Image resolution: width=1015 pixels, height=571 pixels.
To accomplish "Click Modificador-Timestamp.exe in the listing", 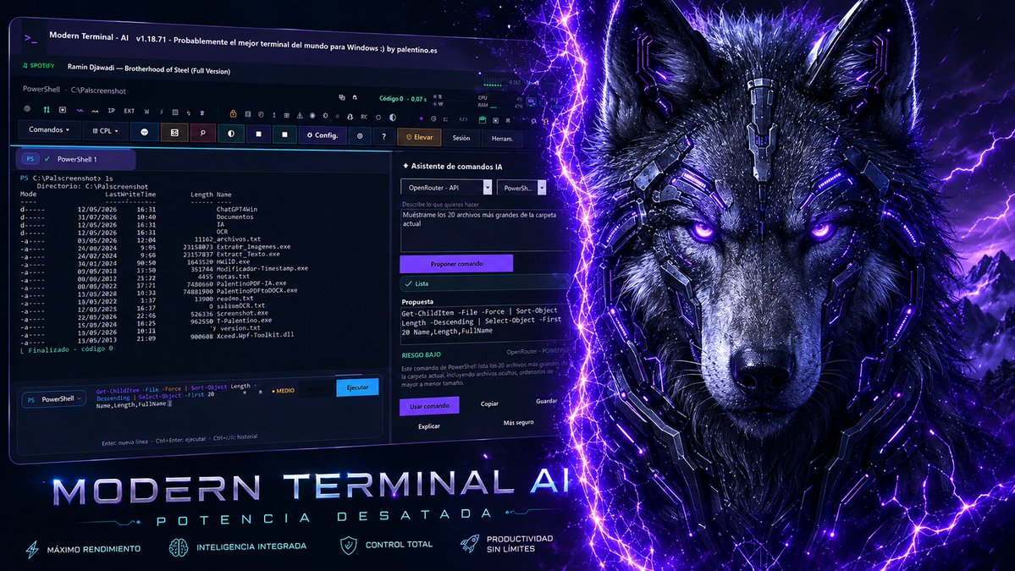I will click(x=262, y=268).
